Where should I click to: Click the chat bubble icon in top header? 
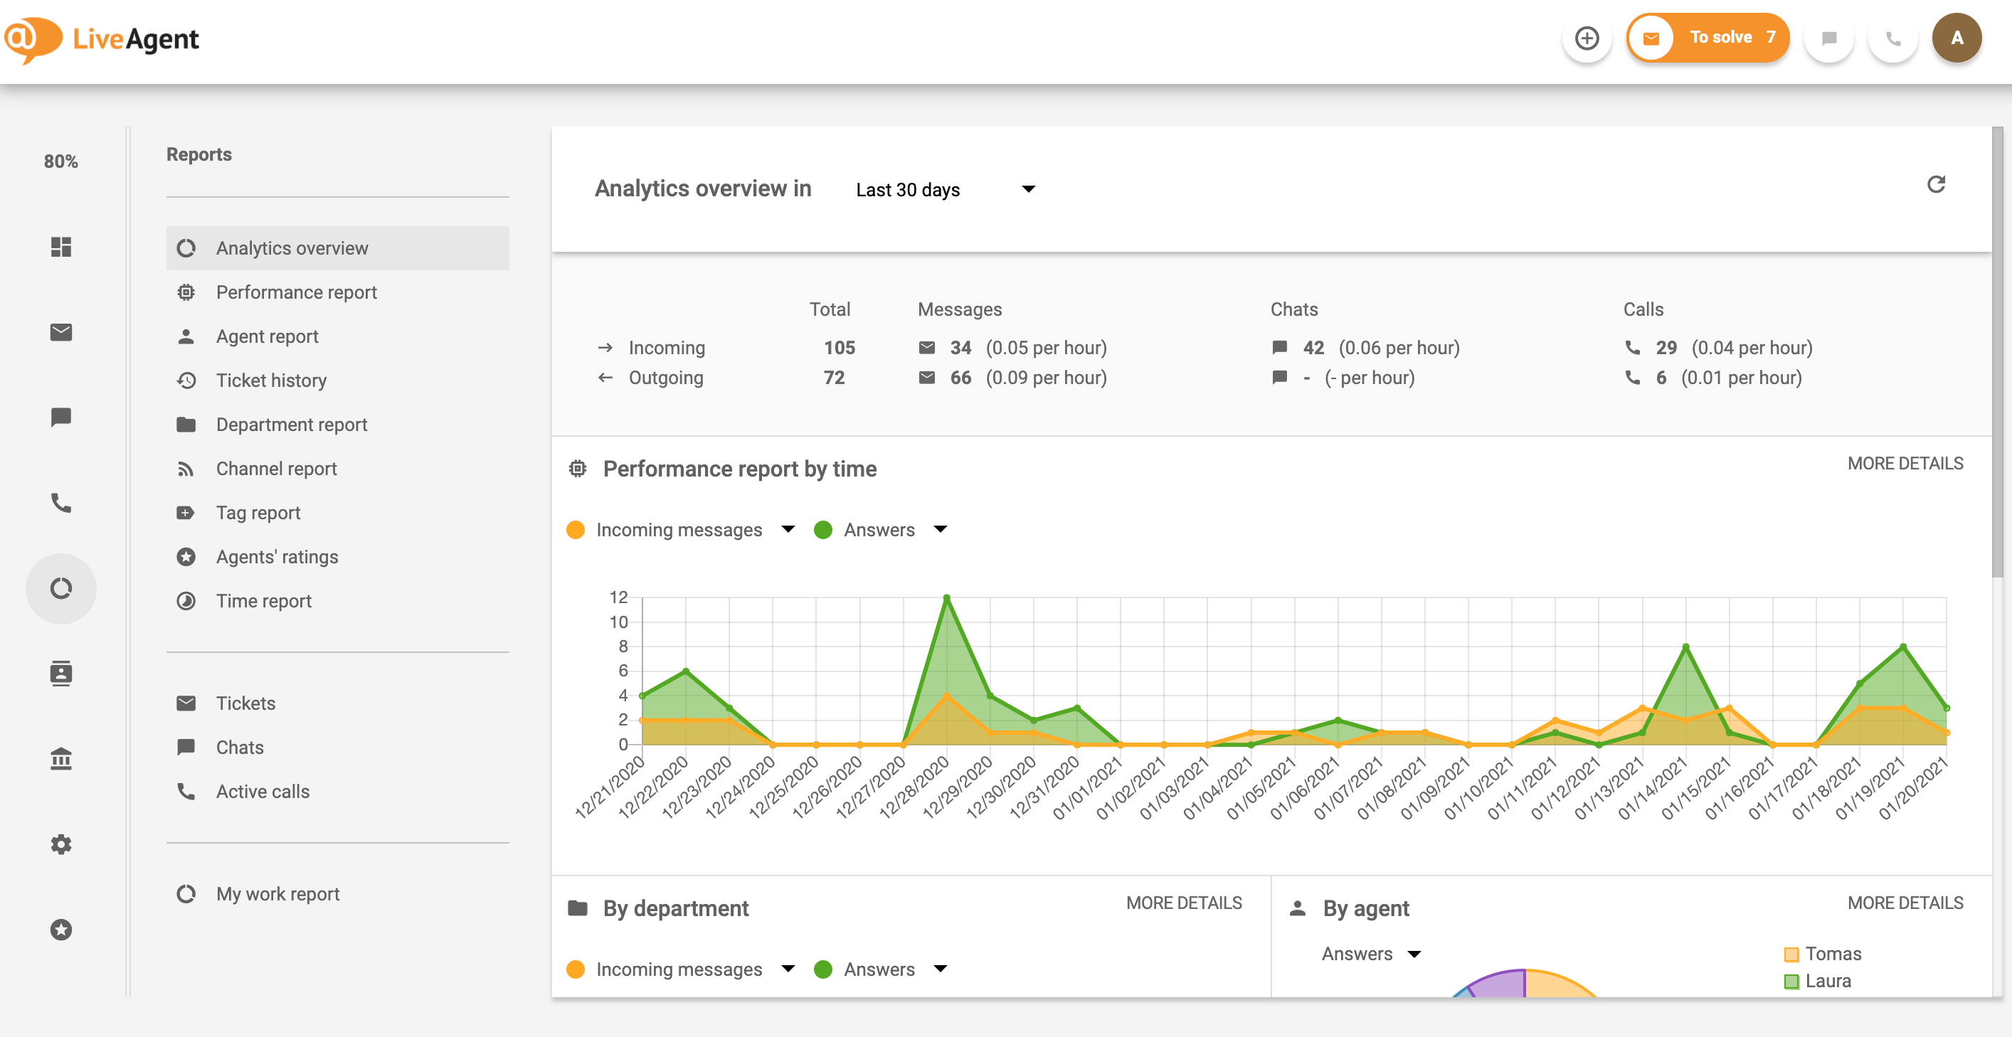point(1828,38)
